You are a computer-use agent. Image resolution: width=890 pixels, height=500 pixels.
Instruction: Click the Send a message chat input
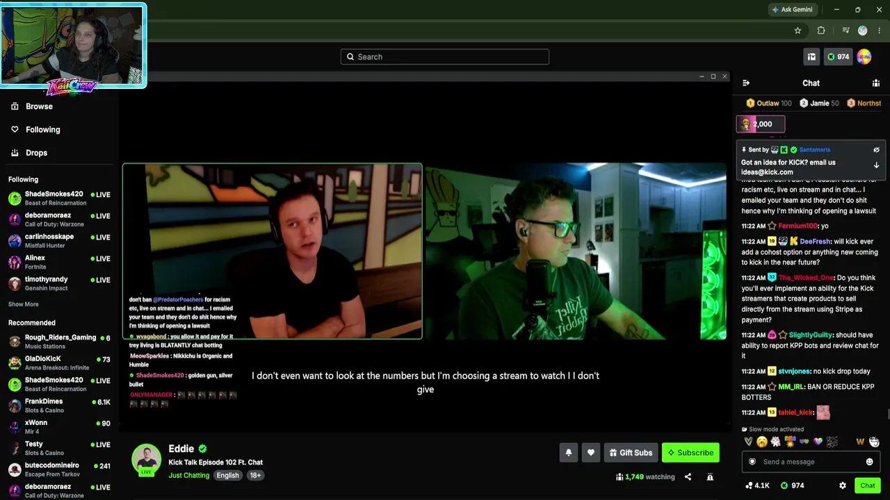pos(810,462)
